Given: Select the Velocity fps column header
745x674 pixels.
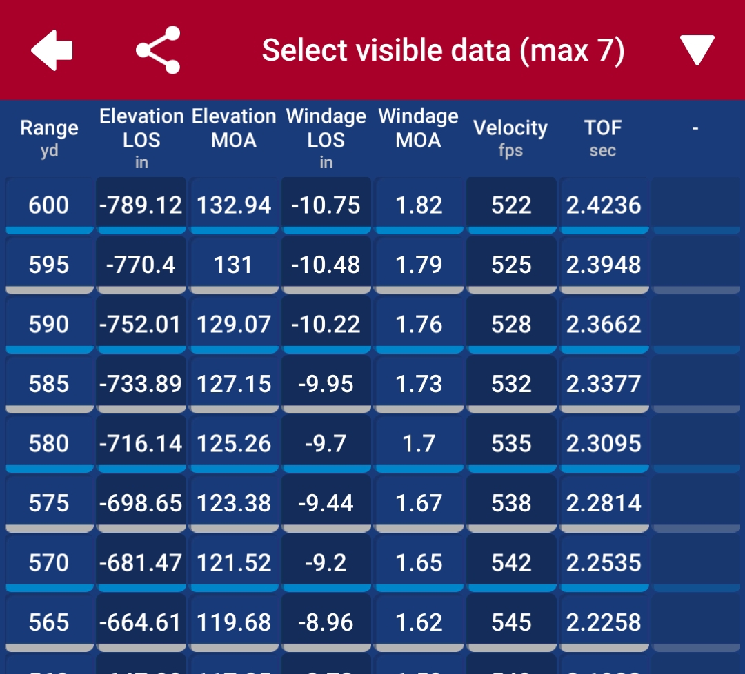Looking at the screenshot, I should [x=510, y=138].
